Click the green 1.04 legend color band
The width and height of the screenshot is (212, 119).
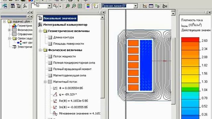(190, 89)
